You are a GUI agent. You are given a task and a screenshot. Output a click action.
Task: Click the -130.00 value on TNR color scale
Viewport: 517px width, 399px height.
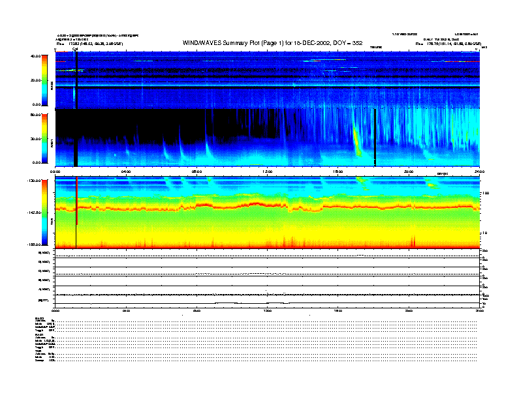34,181
